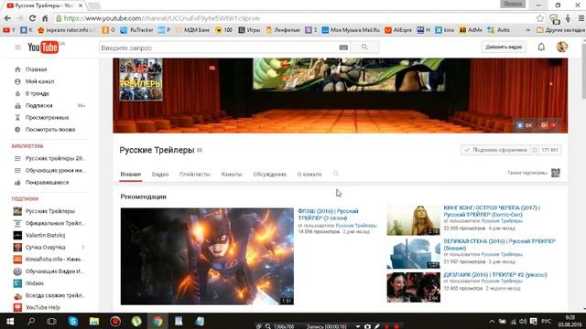
Task: Click Добавить видео button
Action: click(x=504, y=47)
